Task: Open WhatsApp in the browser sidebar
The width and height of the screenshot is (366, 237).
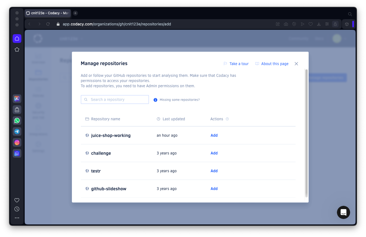Action: click(x=17, y=121)
